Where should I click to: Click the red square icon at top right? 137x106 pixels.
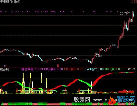pos(135,1)
